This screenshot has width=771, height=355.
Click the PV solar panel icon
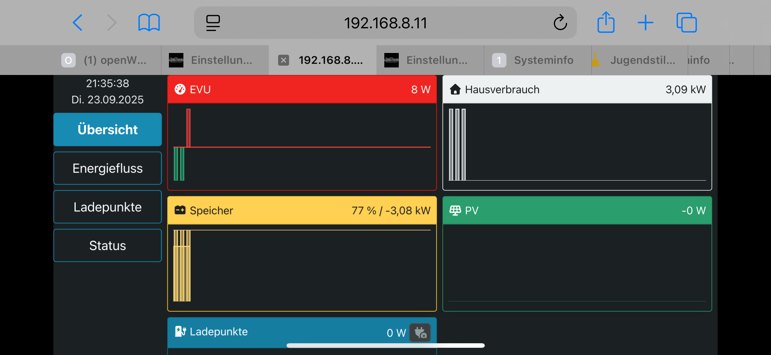pos(455,210)
